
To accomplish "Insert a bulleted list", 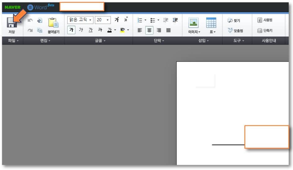I will pos(153,20).
